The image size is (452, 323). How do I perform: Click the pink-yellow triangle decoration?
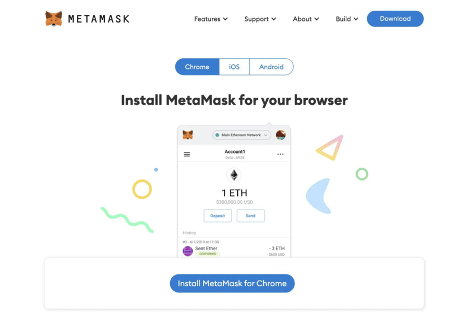click(x=330, y=147)
